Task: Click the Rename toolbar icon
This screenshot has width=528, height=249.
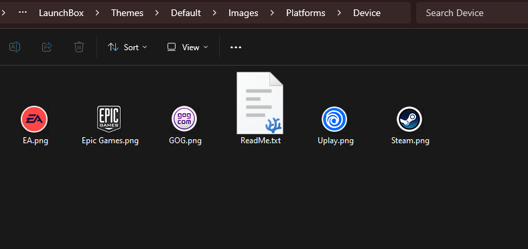Action: point(15,47)
